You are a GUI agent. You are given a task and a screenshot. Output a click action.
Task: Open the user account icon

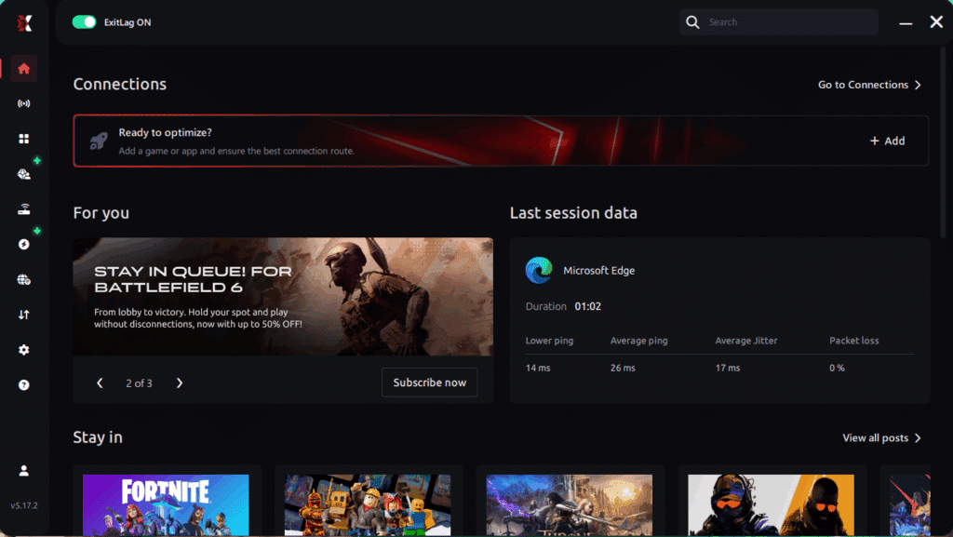point(23,471)
